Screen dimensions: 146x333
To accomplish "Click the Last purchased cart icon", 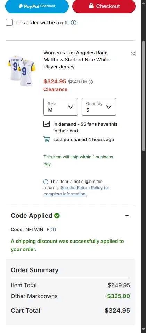I will [x=47, y=139].
